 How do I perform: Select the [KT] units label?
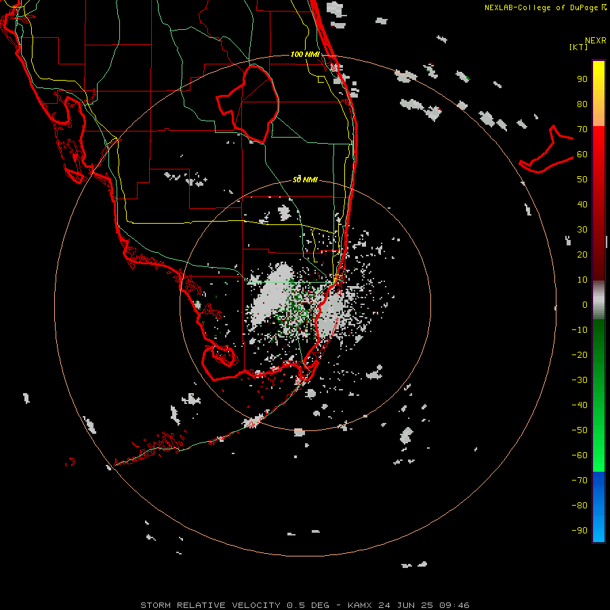(x=579, y=47)
